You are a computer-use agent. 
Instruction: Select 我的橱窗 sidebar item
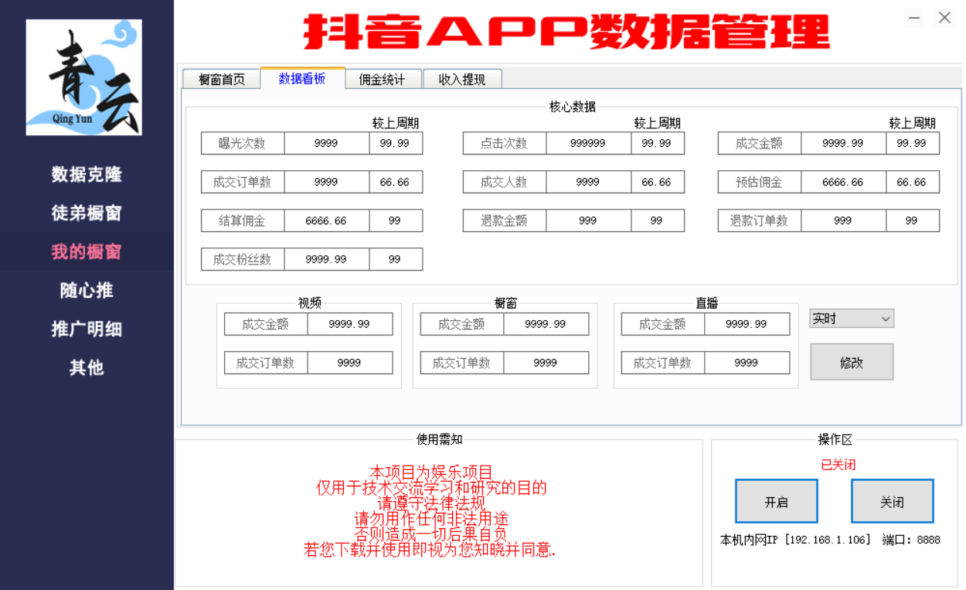(x=87, y=251)
